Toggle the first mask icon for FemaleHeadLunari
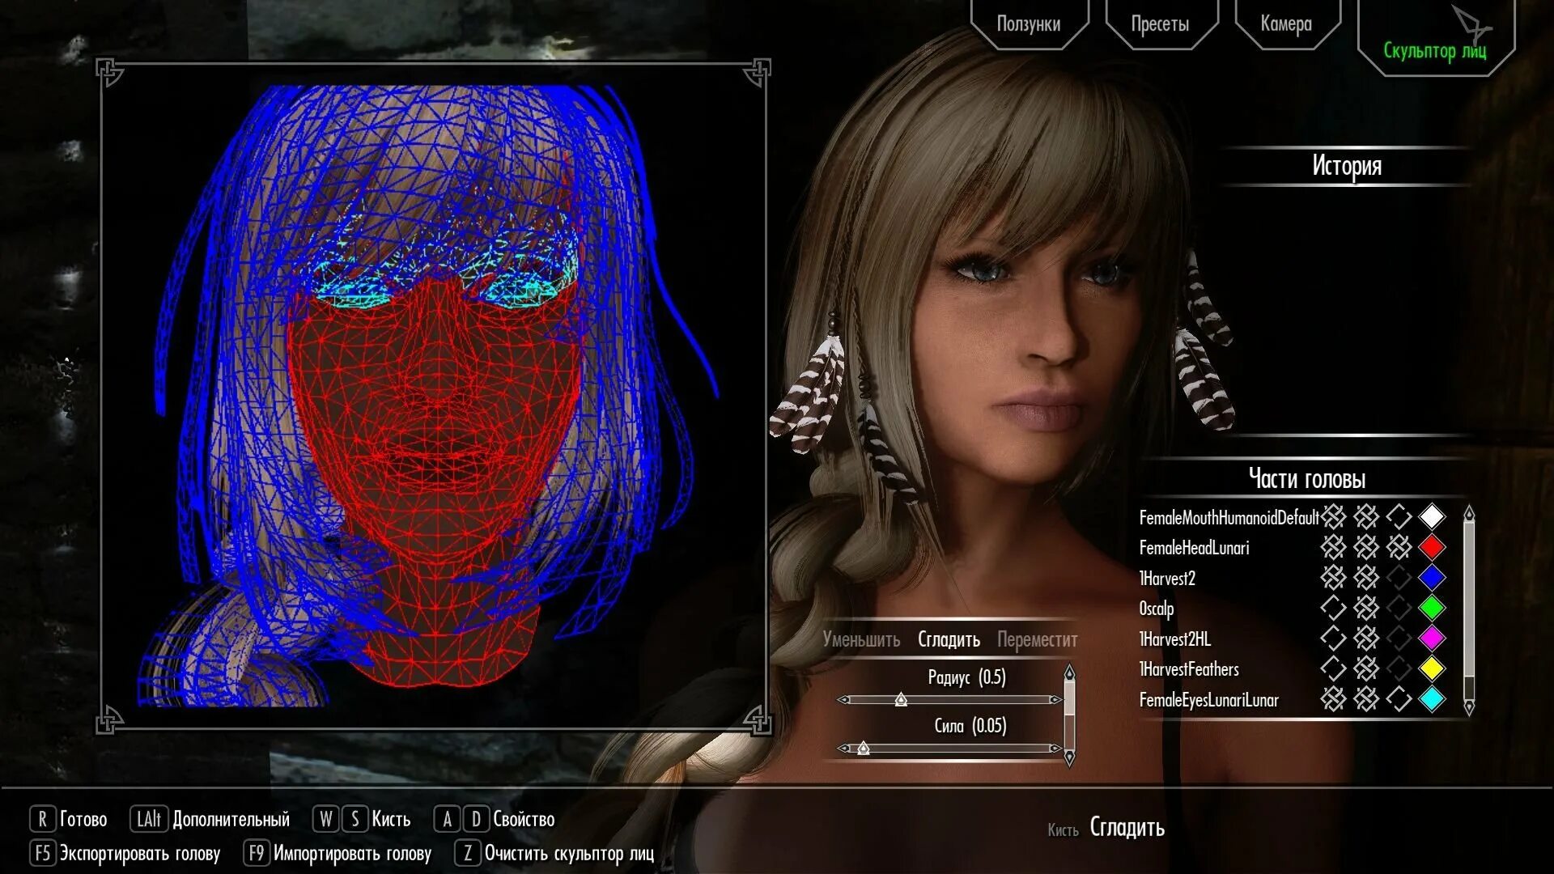Screen dimensions: 1554x874 tap(1334, 548)
